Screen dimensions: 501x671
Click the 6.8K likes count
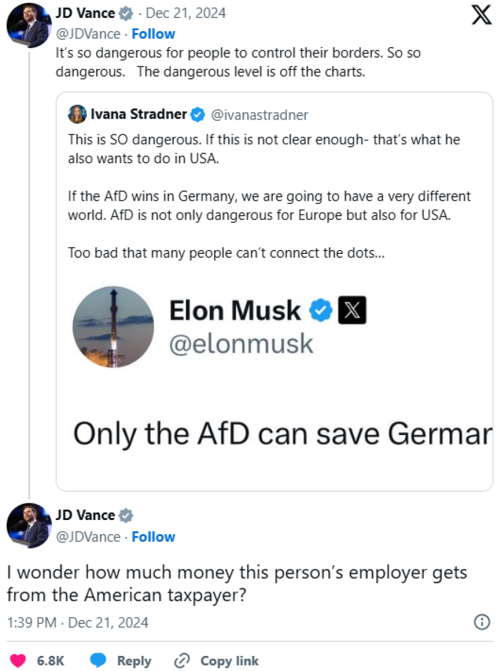click(50, 660)
